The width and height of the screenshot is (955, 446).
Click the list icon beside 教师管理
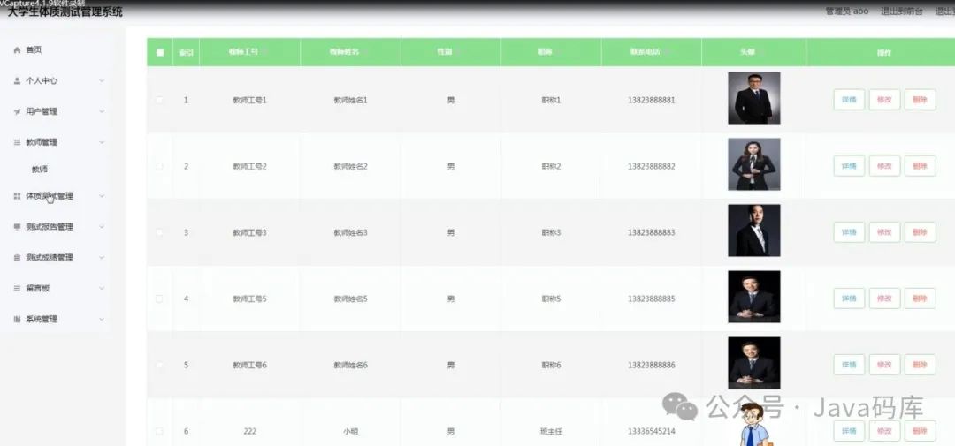[17, 142]
